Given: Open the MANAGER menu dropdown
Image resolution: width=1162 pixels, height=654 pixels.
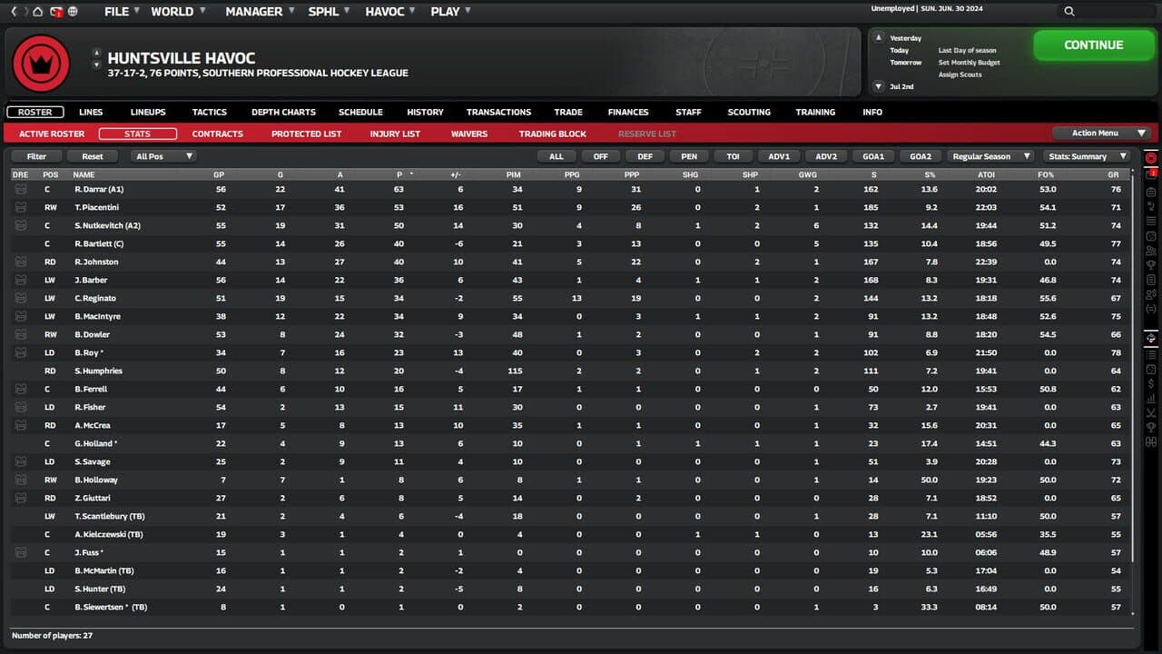Looking at the screenshot, I should coord(261,12).
